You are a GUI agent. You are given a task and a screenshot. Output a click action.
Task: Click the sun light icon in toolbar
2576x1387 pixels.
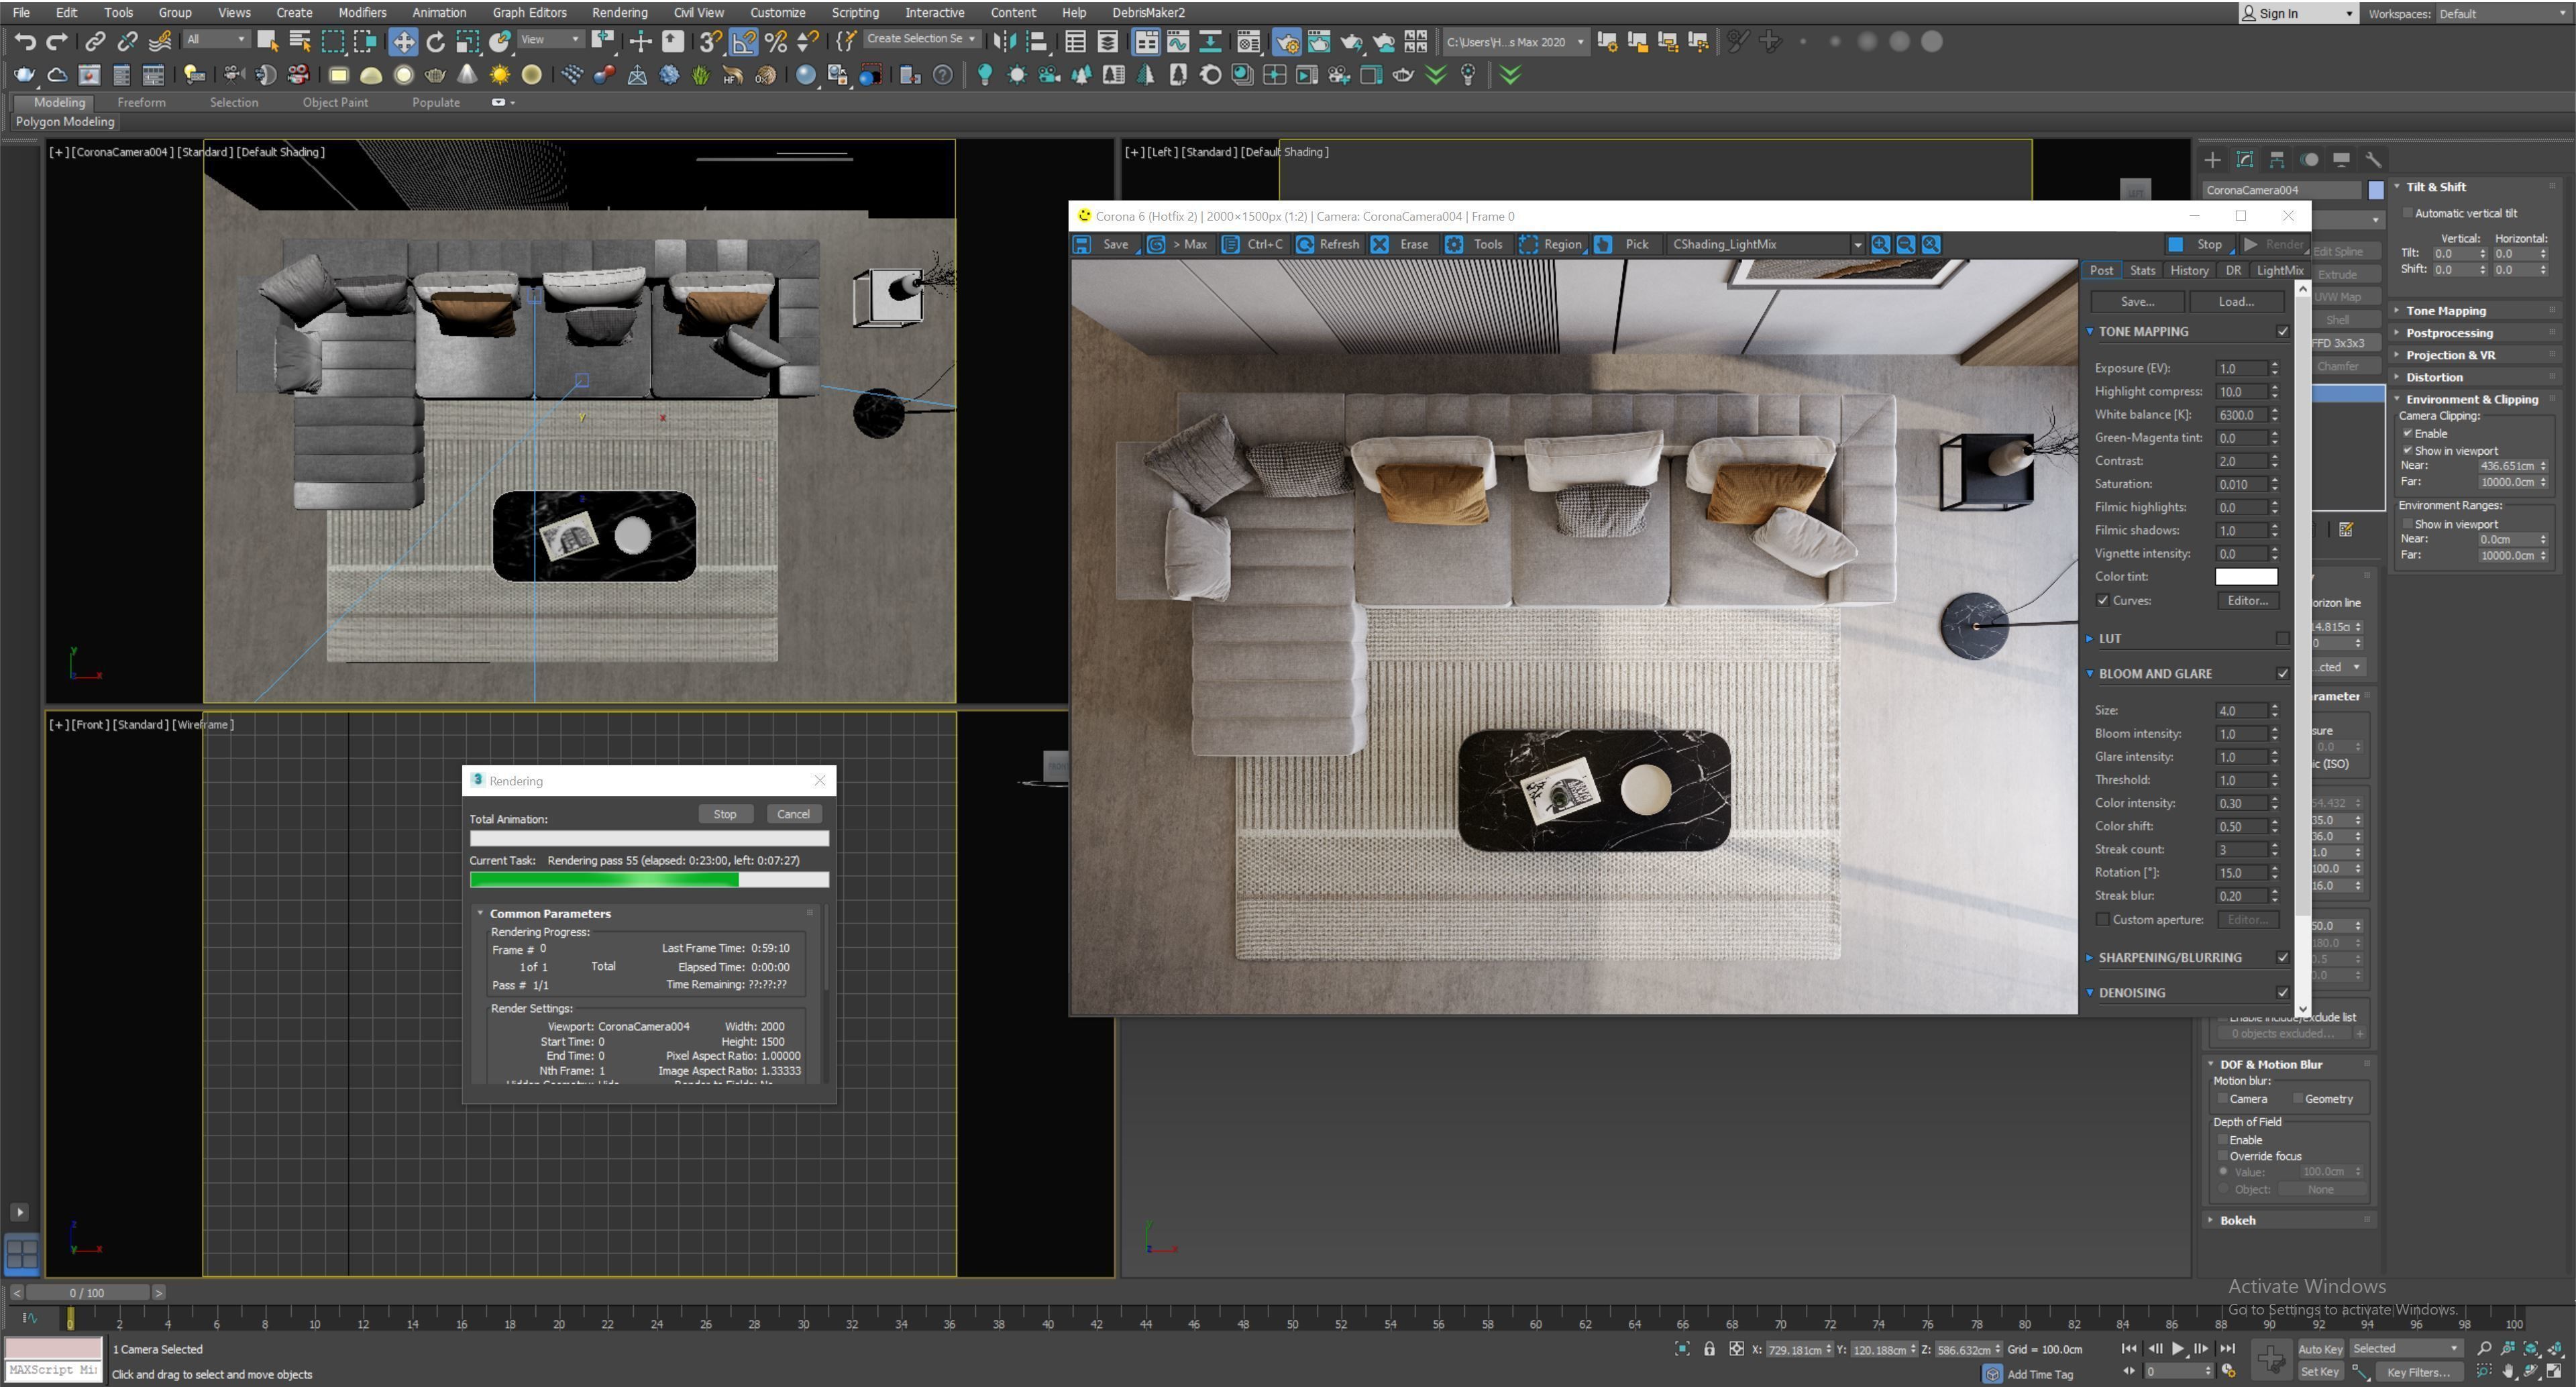click(500, 75)
